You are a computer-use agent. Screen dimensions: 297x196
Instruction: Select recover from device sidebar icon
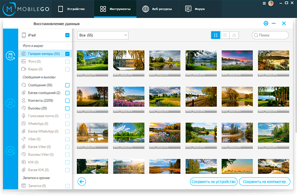pos(10,56)
